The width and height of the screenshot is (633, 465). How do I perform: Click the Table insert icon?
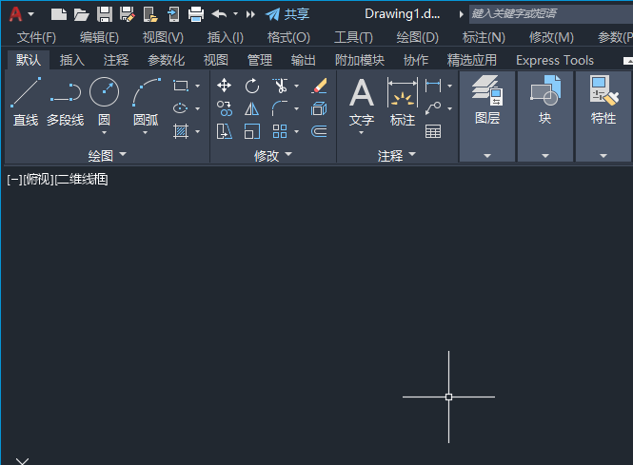click(x=433, y=131)
